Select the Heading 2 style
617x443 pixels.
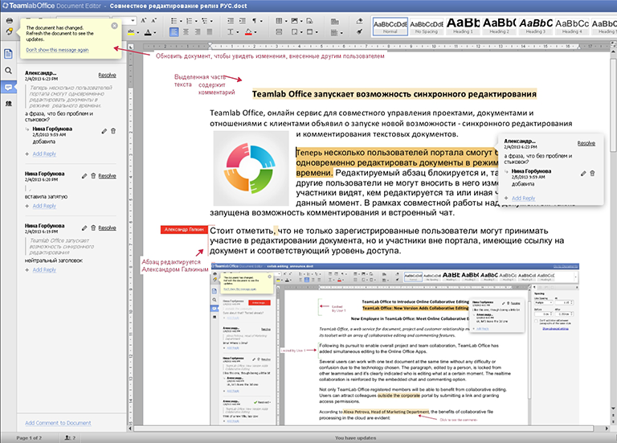point(500,27)
